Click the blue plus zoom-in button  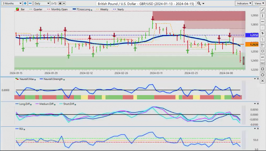[x=25, y=3]
